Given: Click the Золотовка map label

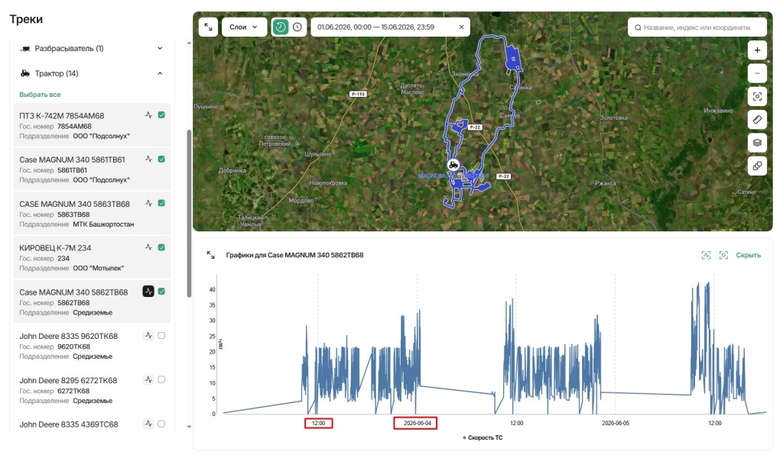Looking at the screenshot, I should 613,118.
